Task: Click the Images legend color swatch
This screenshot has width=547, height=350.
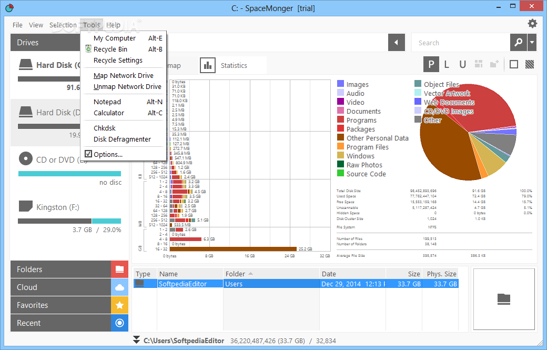Action: tap(340, 84)
